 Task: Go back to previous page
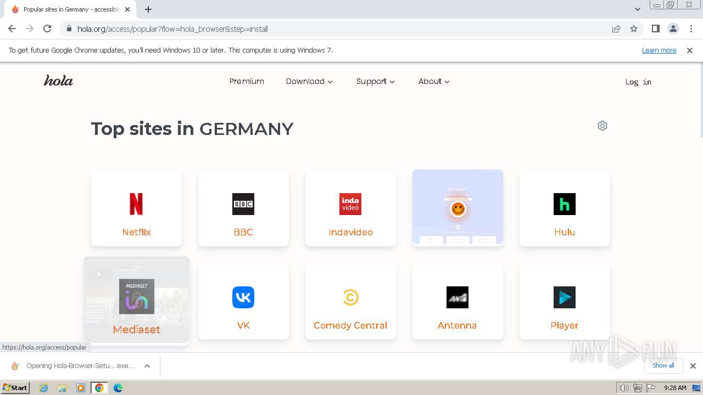12,29
